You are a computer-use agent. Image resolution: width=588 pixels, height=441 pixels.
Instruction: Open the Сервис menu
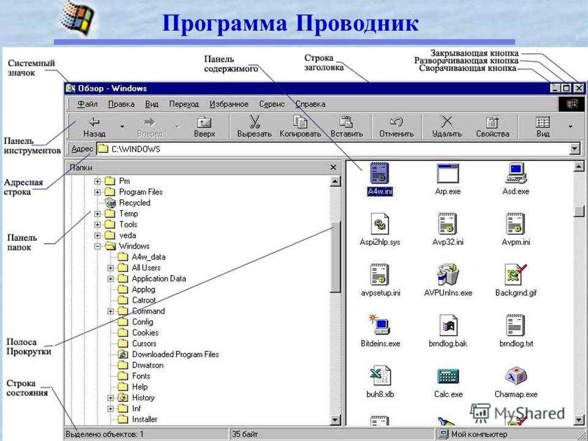pyautogui.click(x=272, y=104)
